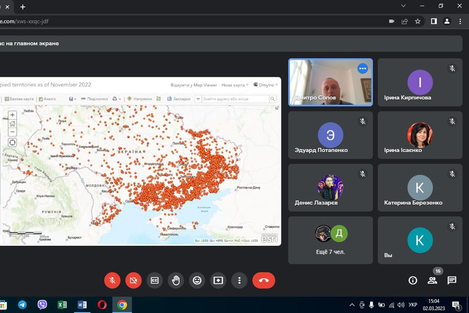The image size is (469, 313).
Task: Open the Chrome three-dot menu
Action: coord(460,21)
